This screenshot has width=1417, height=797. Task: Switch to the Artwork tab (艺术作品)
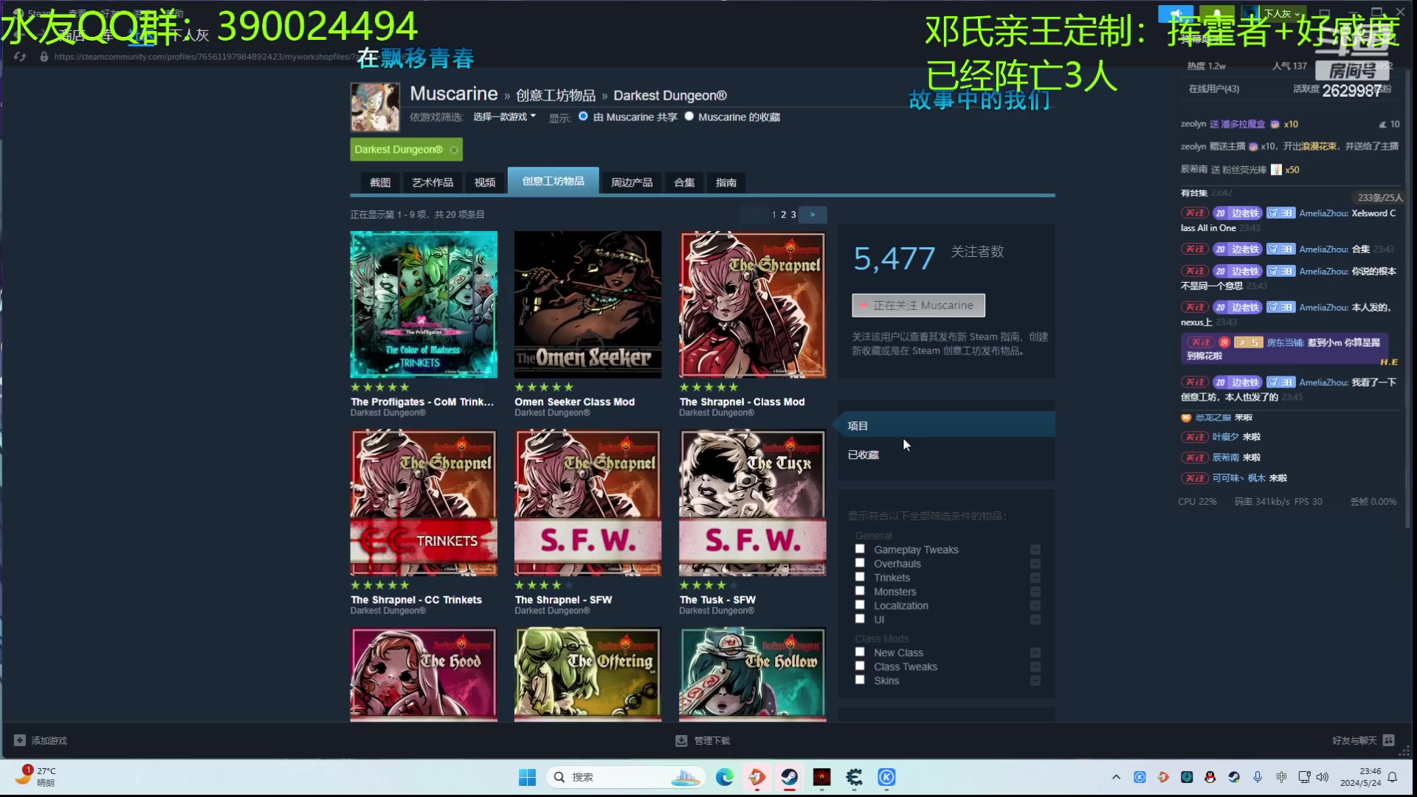432,182
